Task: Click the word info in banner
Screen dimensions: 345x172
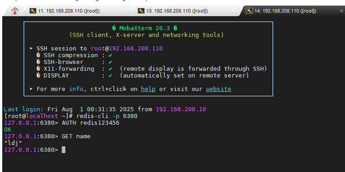Action: [76, 89]
